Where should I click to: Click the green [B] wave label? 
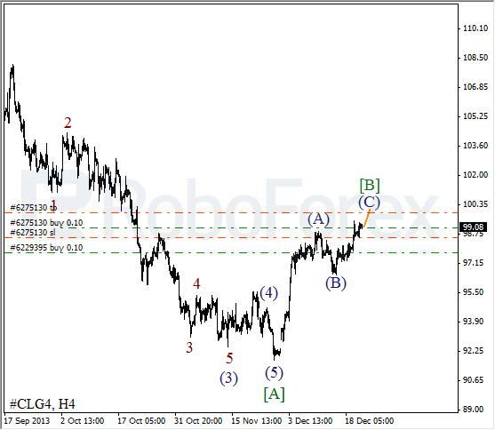coord(370,186)
